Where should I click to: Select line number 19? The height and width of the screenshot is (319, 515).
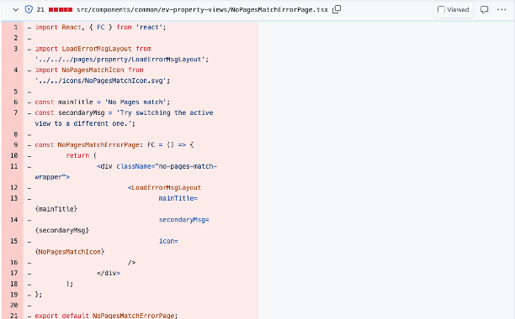13,295
